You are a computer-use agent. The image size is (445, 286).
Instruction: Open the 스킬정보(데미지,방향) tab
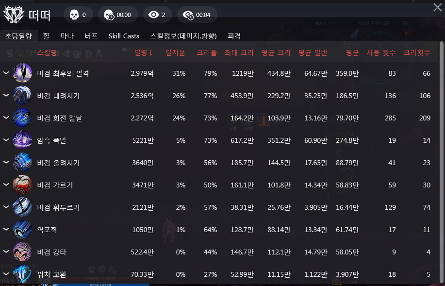tap(183, 36)
